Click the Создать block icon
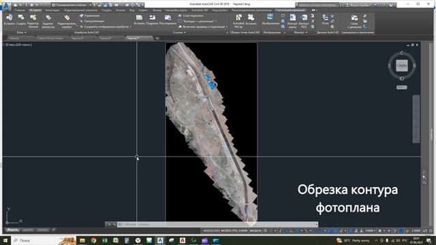This screenshot has width=436, height=245. (x=21, y=18)
